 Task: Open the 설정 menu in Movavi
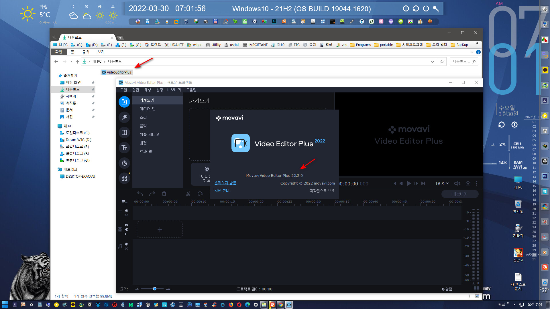tap(160, 90)
